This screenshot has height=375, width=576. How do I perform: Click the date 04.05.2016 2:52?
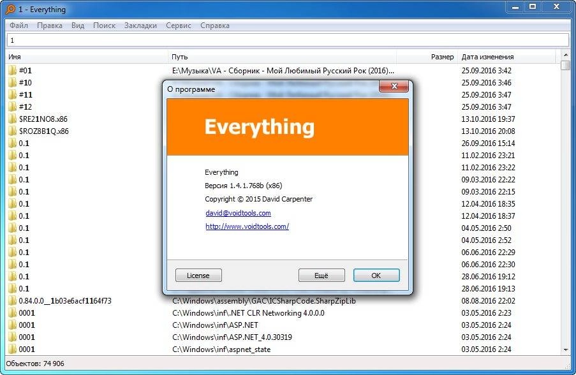pos(486,240)
